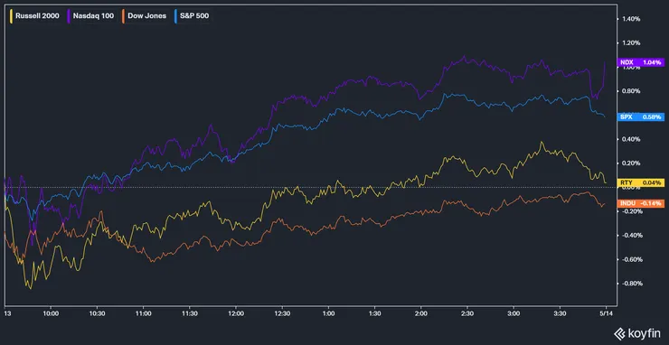Click the 1:00 time axis label
The width and height of the screenshot is (669, 345).
tap(328, 312)
